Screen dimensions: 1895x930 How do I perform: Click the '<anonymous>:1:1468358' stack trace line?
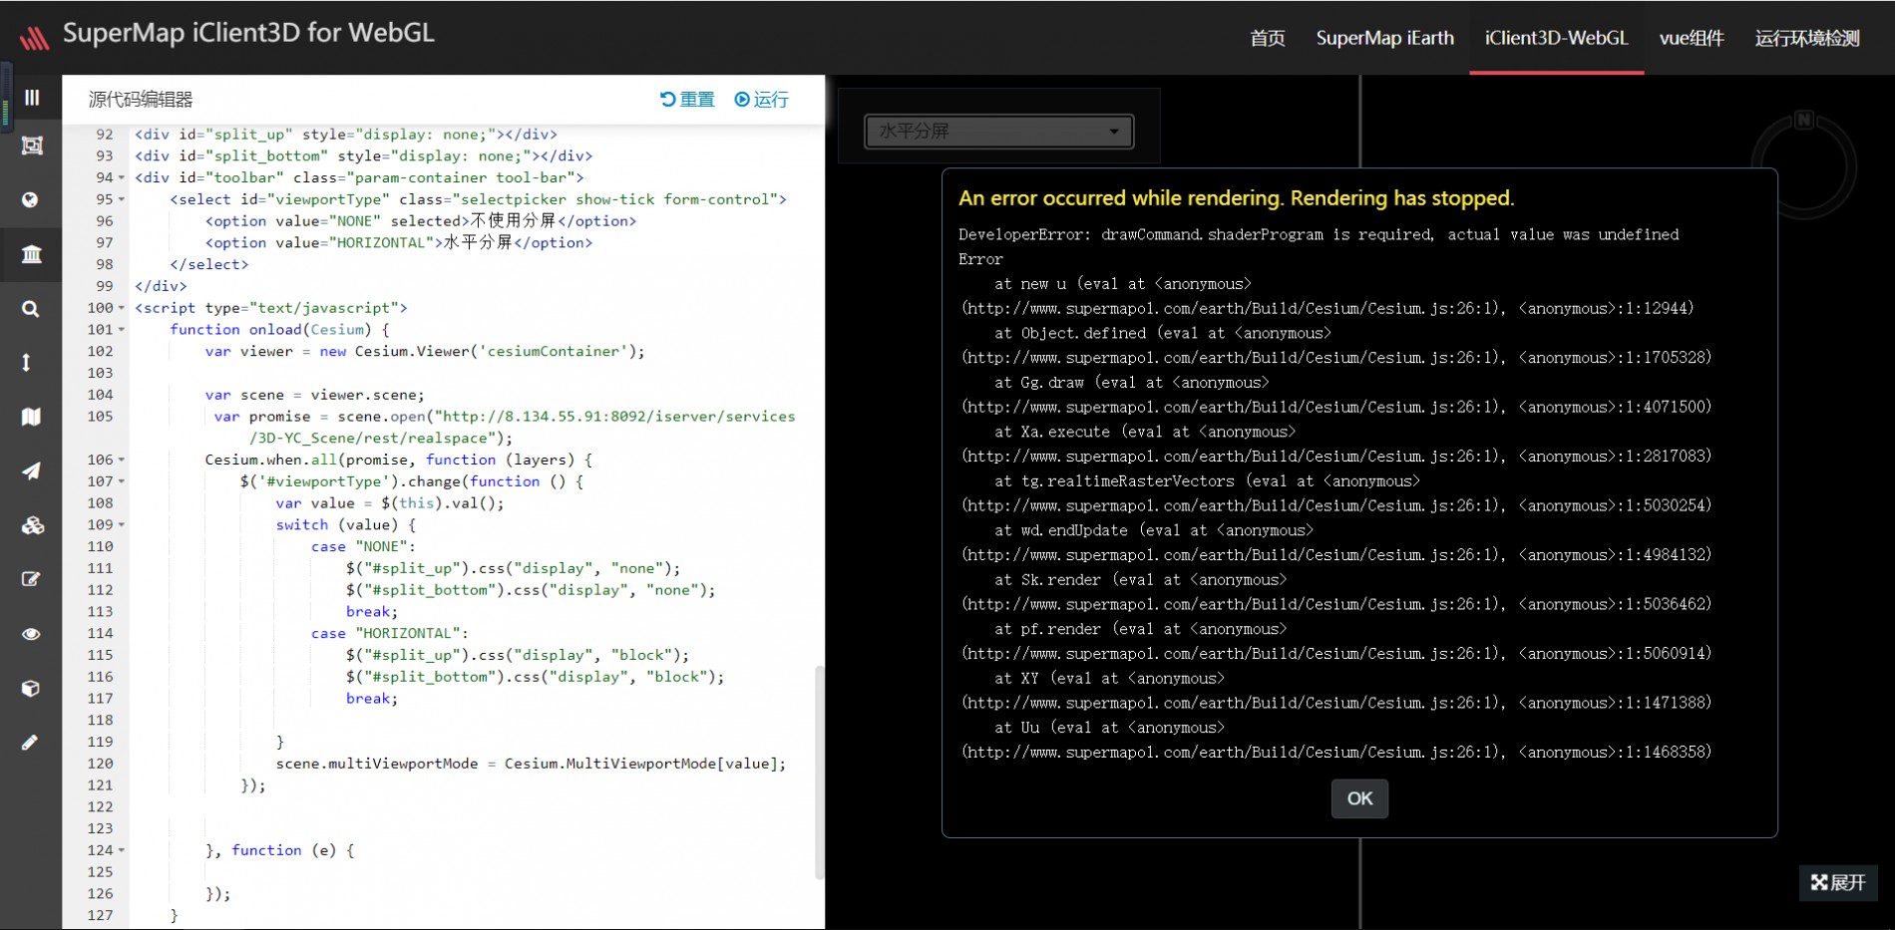click(x=1336, y=753)
